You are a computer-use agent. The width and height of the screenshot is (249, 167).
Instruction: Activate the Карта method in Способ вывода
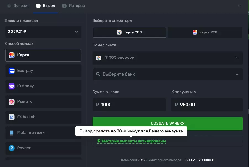coord(43,55)
